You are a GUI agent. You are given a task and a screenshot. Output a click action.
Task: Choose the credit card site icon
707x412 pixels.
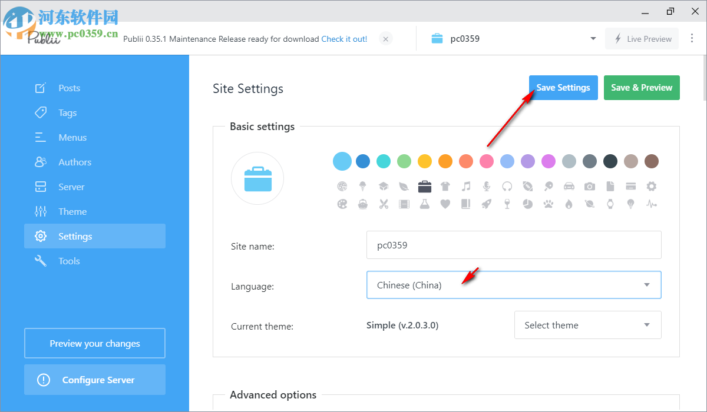point(631,187)
